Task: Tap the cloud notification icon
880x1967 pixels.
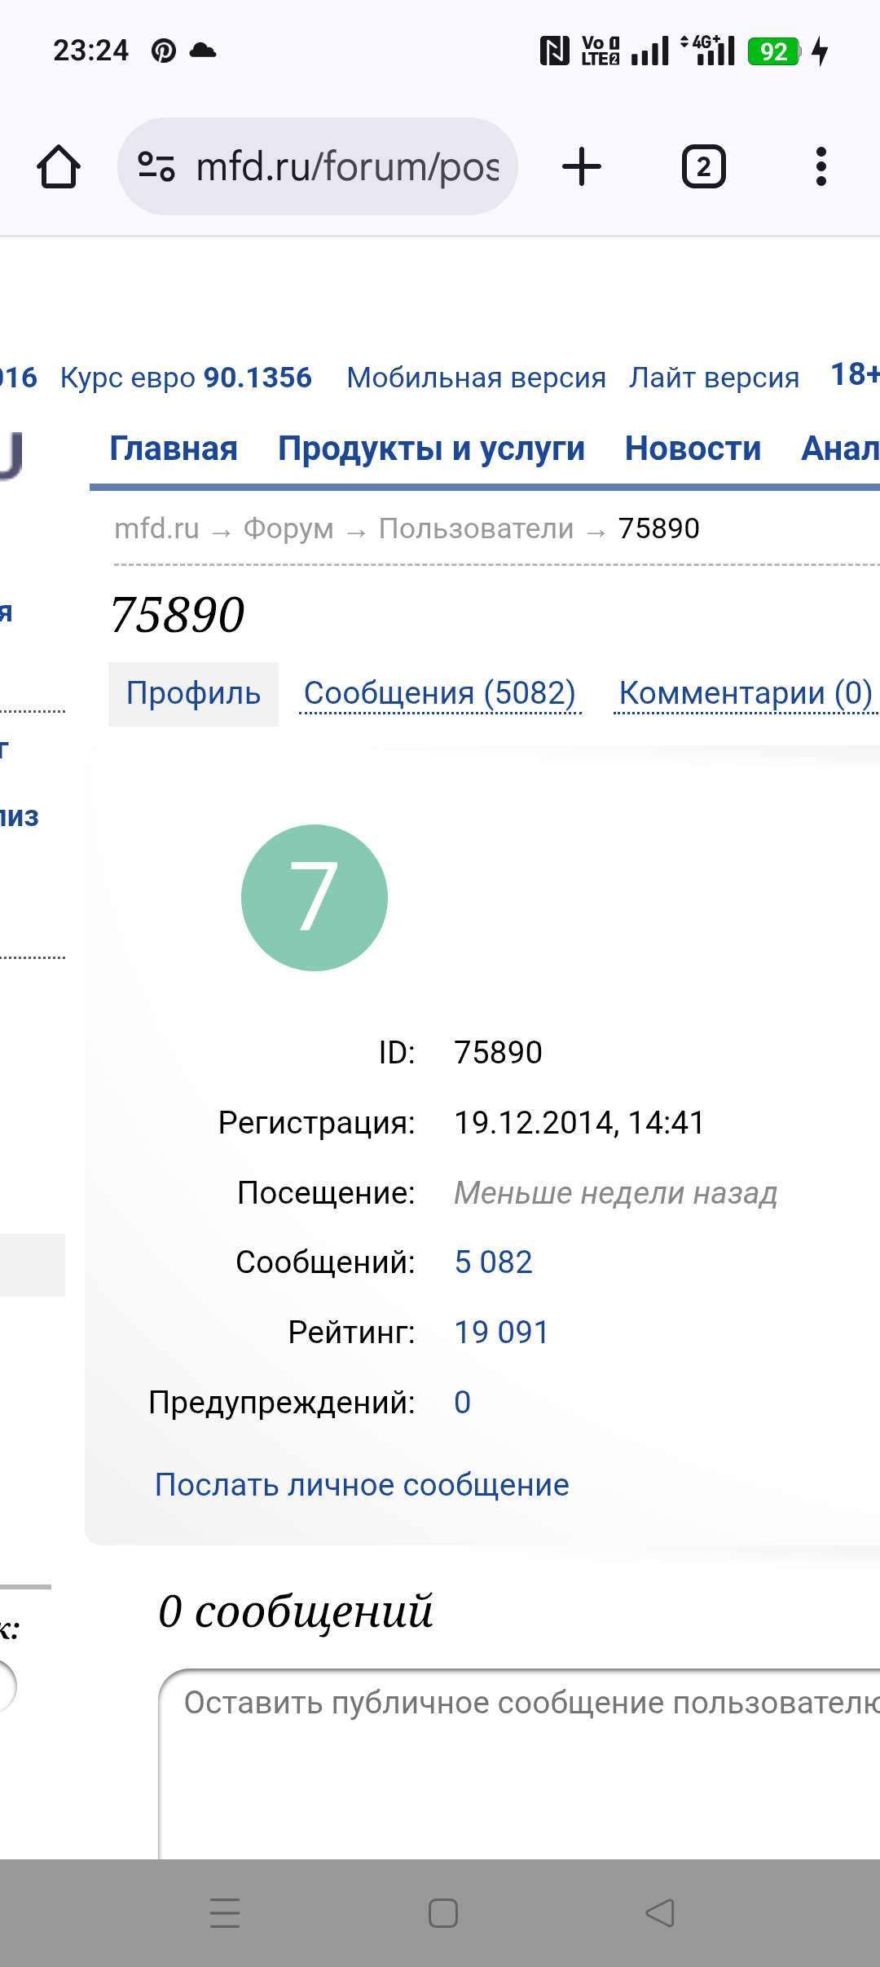Action: 203,51
